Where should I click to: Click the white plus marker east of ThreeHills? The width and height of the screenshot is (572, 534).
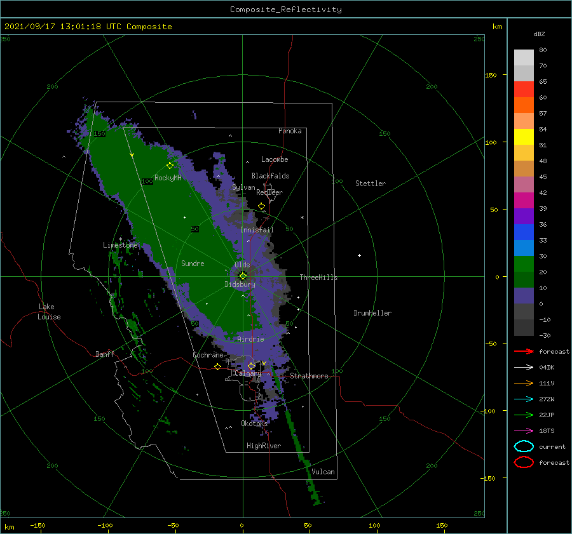click(359, 255)
